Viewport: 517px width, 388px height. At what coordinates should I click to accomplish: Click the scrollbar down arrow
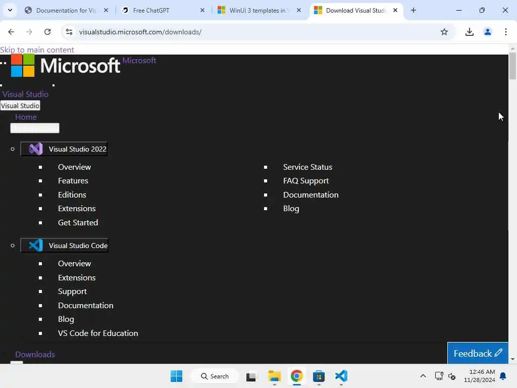point(512,359)
